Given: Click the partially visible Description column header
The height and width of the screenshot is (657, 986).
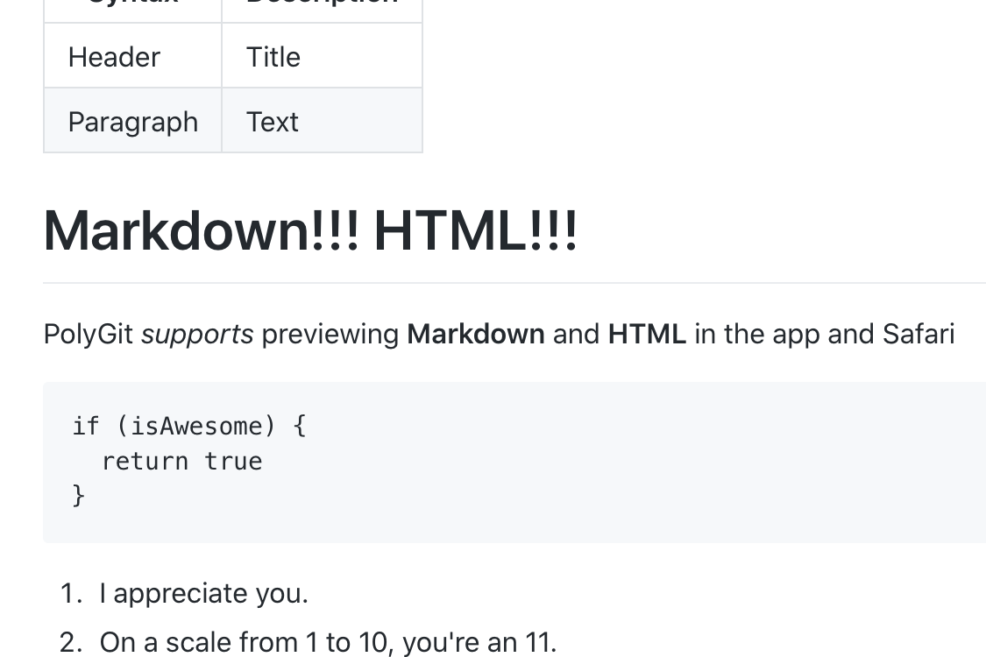Looking at the screenshot, I should point(322,6).
